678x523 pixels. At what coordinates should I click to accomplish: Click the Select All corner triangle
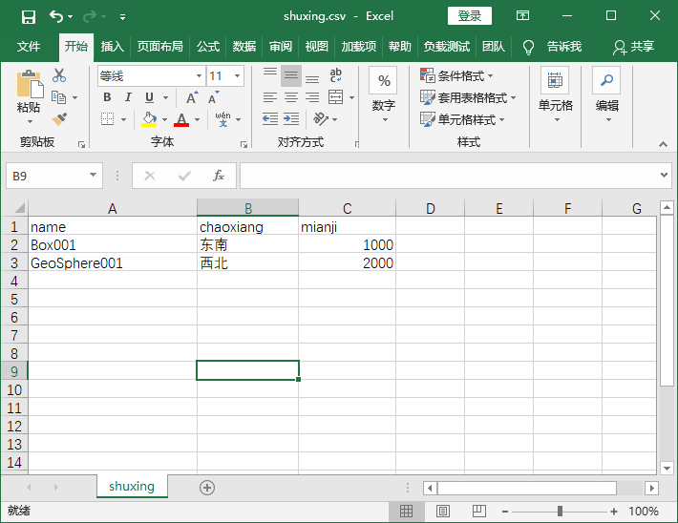(x=19, y=208)
